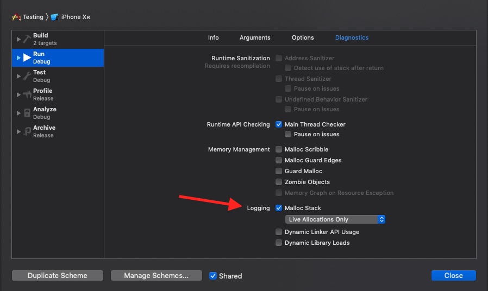Open the Live Allocations Only dropdown
The image size is (488, 291).
(335, 219)
